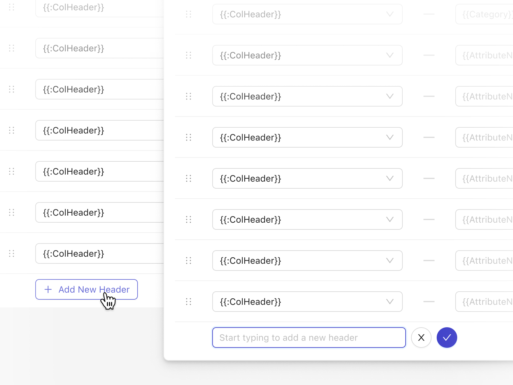Click the drag handle of the fourth right-panel row
This screenshot has width=513, height=385.
click(x=189, y=137)
